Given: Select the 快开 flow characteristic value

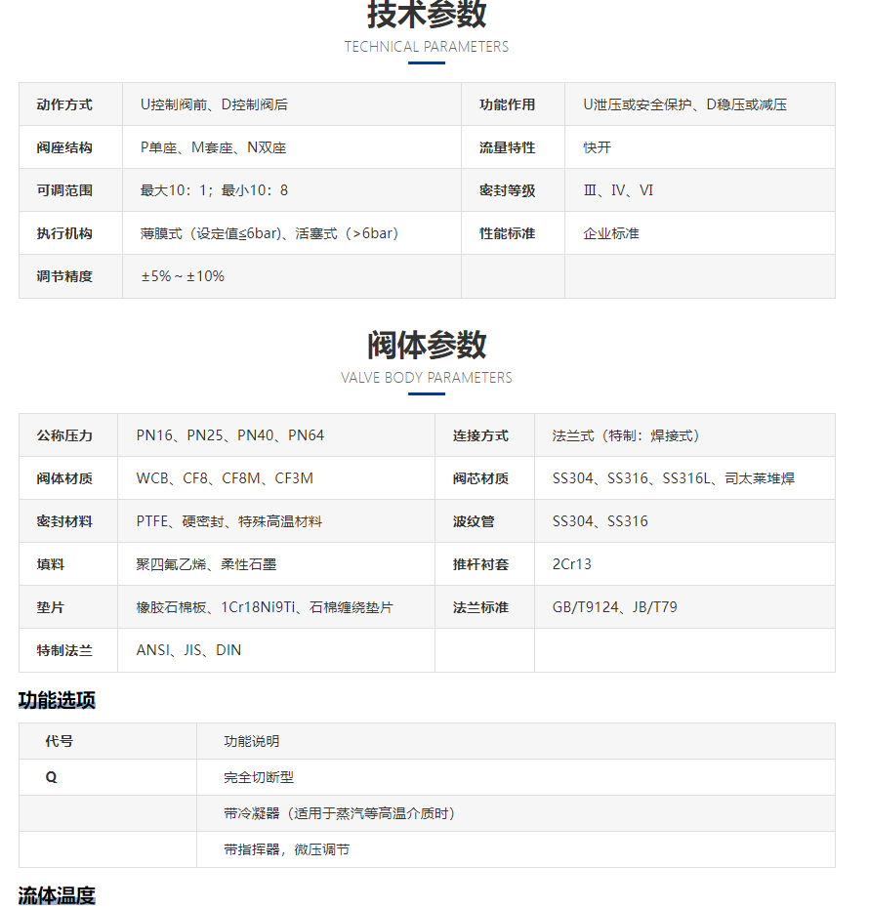Looking at the screenshot, I should (x=598, y=147).
